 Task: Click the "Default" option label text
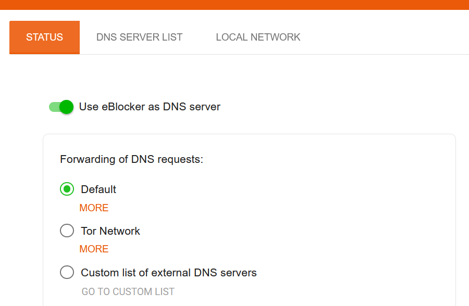pos(98,189)
